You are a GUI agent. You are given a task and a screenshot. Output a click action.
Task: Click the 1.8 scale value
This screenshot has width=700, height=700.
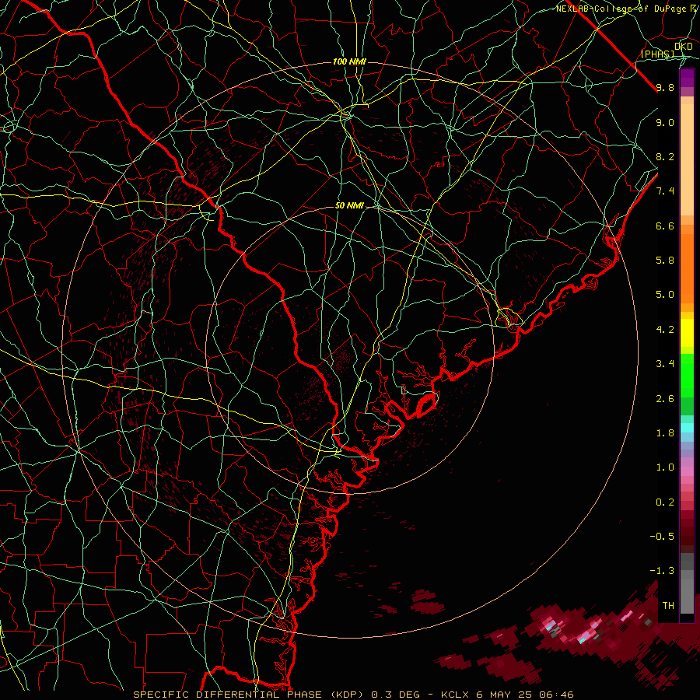(665, 433)
